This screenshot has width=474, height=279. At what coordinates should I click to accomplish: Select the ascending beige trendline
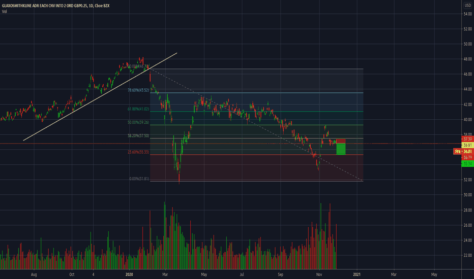100,97
